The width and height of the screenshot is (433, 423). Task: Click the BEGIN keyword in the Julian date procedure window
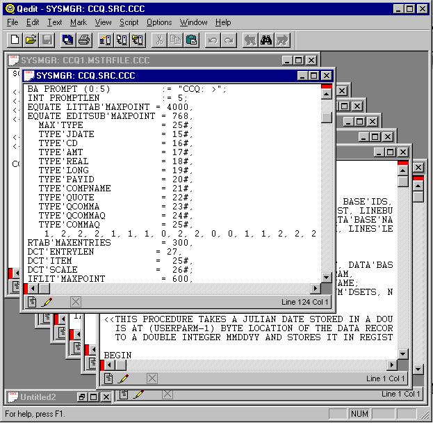[117, 356]
